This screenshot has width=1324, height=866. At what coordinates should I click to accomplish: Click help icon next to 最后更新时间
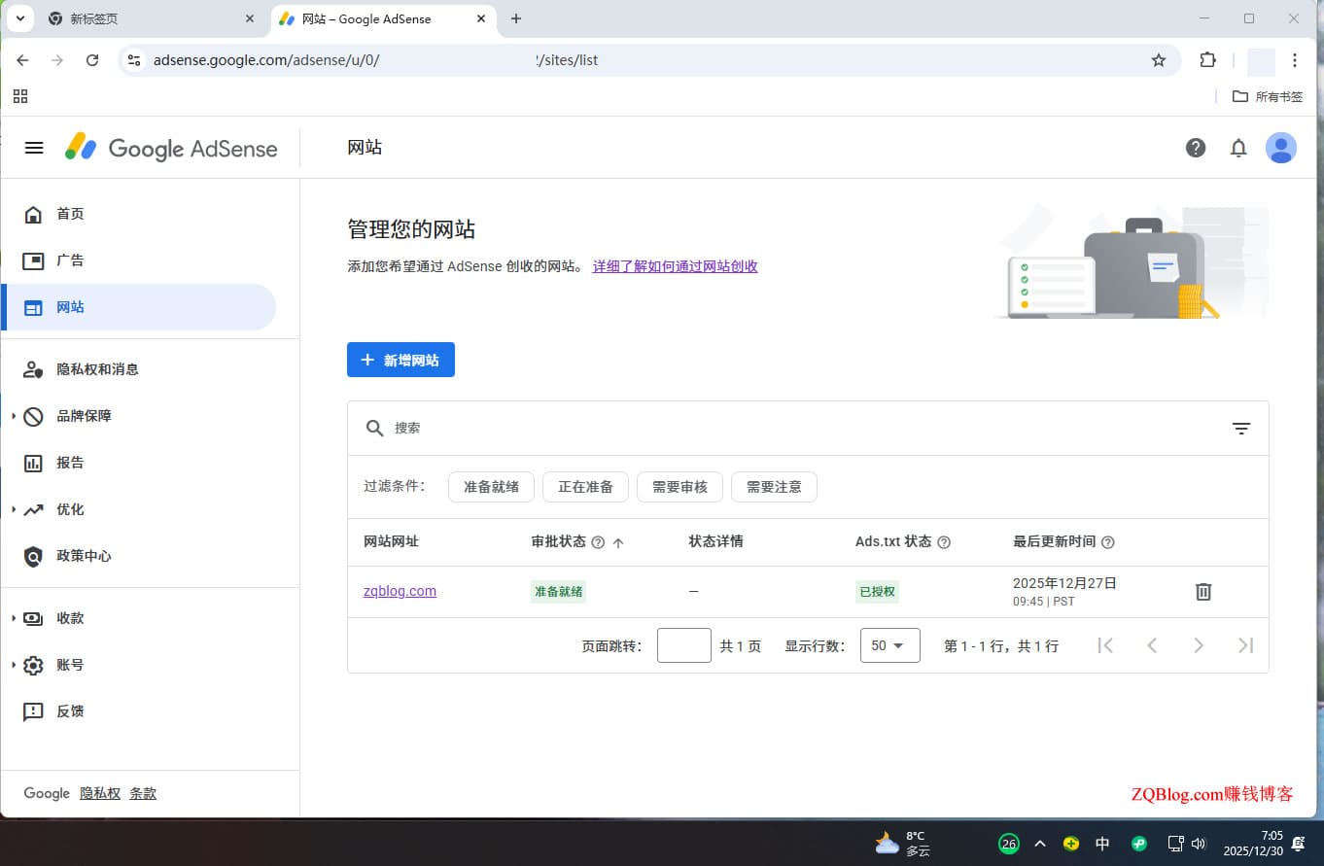tap(1107, 542)
